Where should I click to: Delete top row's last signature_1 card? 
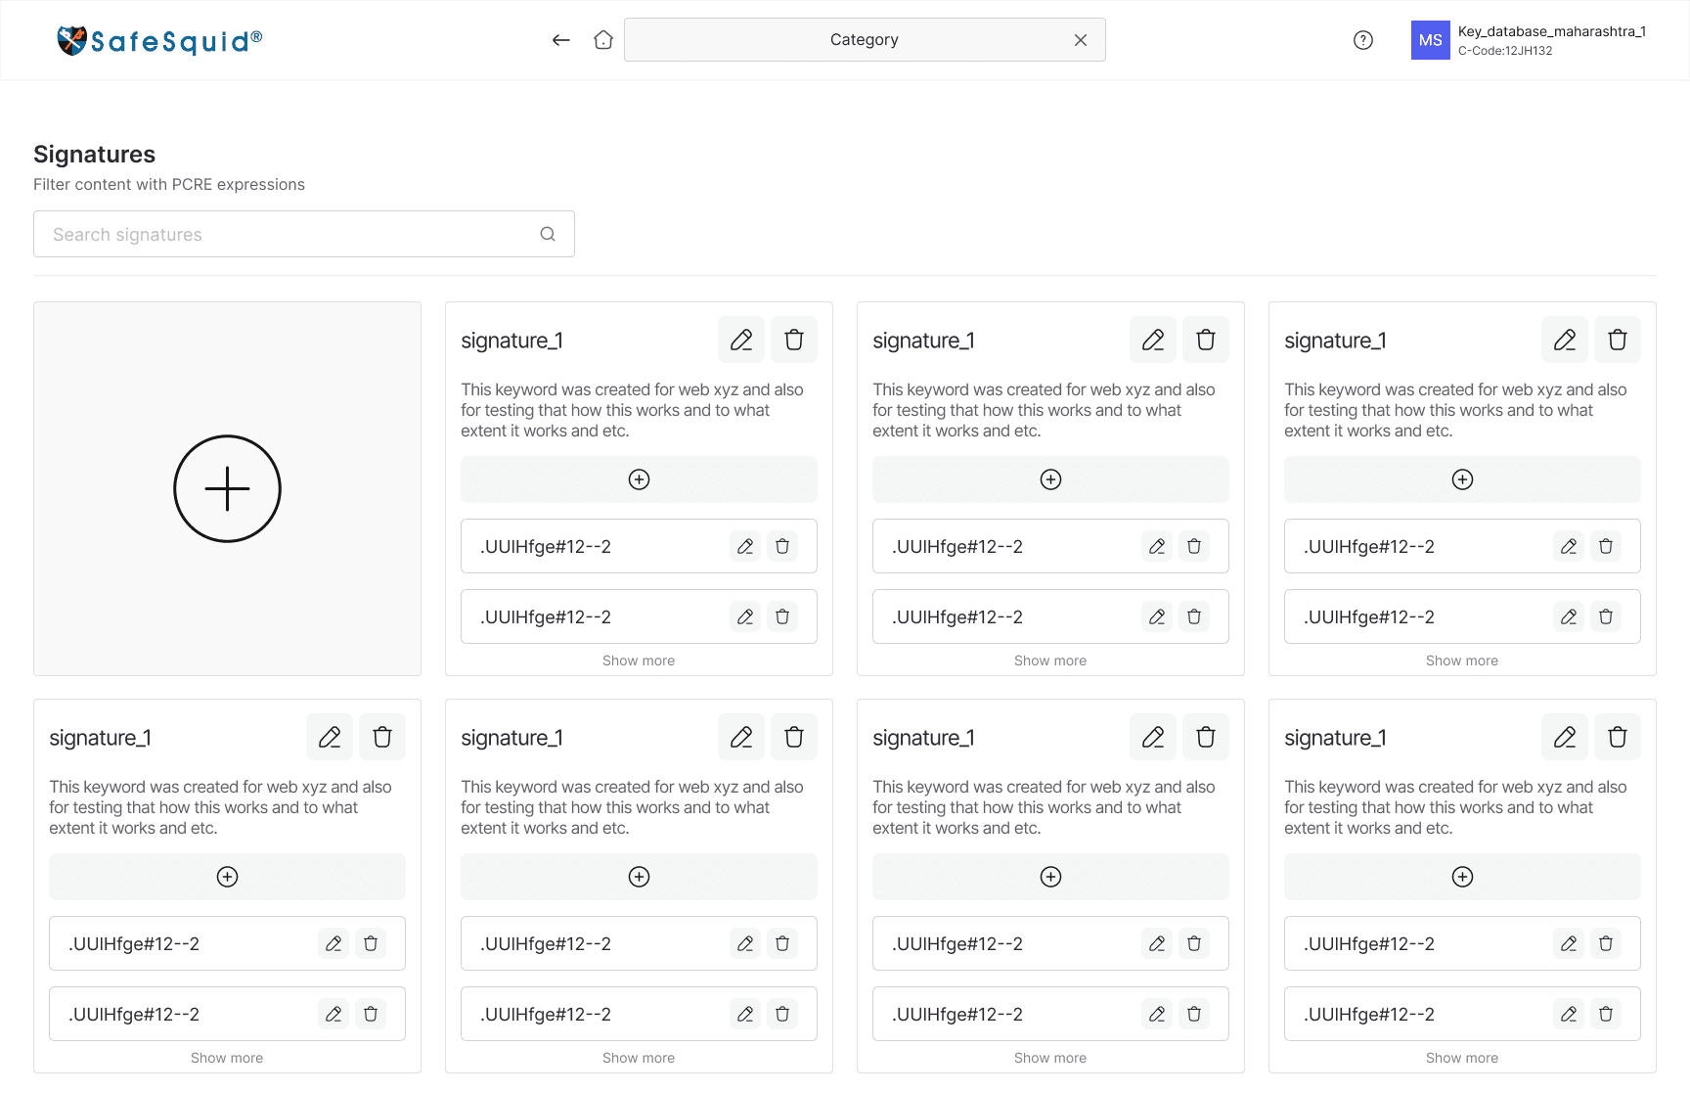(1618, 340)
